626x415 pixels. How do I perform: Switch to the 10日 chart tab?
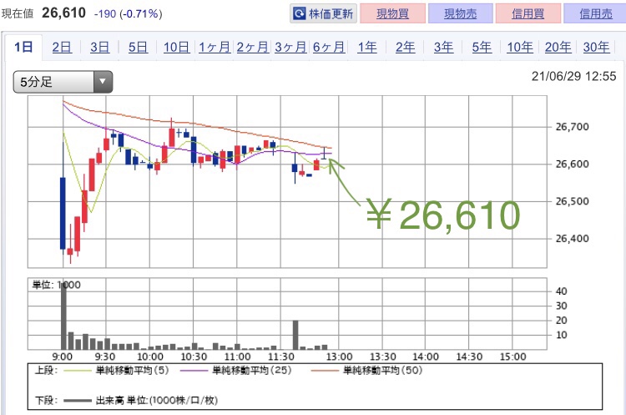click(176, 47)
